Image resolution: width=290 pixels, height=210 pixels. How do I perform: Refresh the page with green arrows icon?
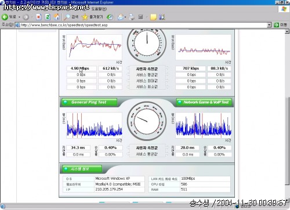coord(48,17)
